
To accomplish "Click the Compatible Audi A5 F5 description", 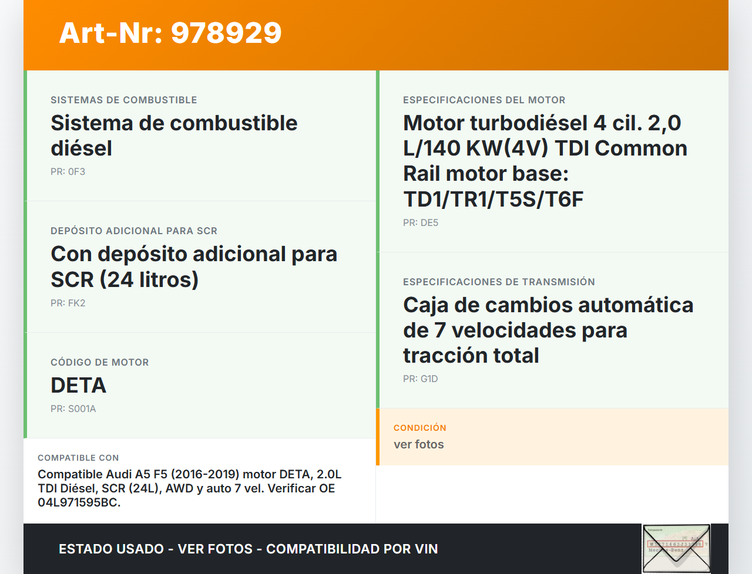I will 189,488.
